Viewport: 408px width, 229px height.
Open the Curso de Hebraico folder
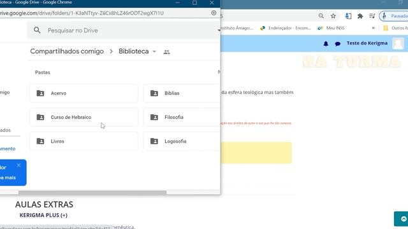pyautogui.click(x=84, y=117)
